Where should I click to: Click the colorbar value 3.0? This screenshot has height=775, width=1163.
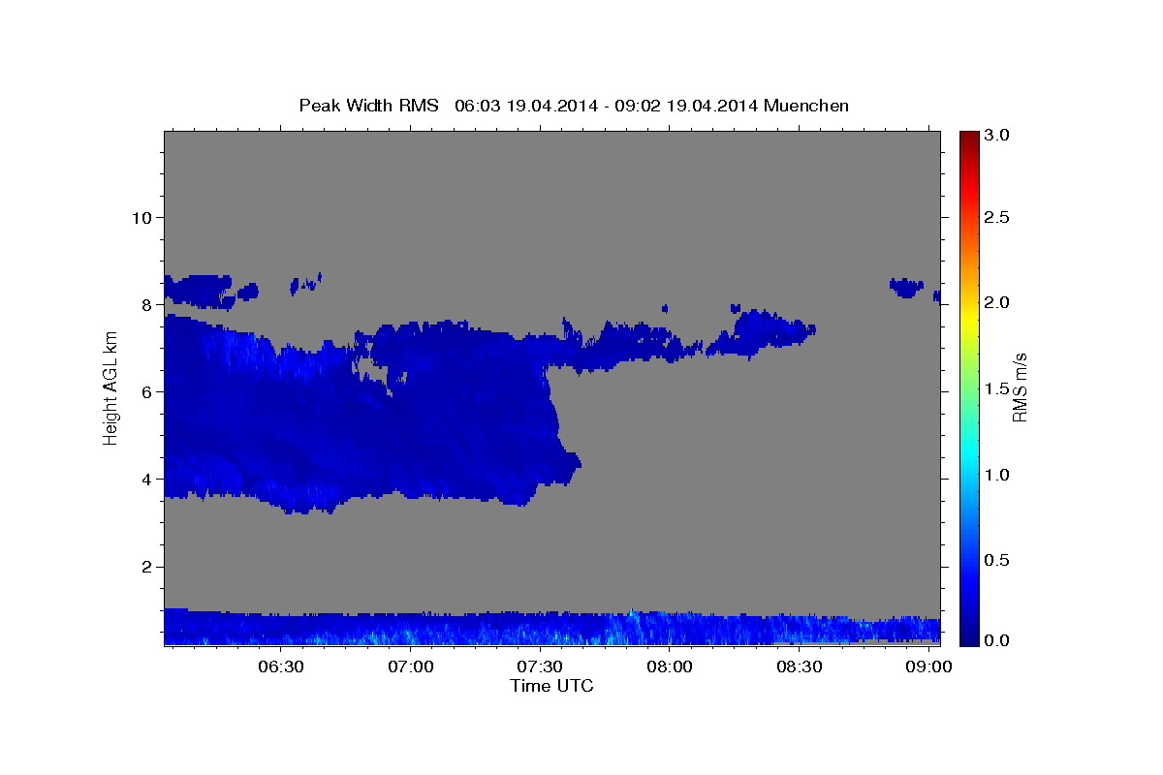(999, 135)
